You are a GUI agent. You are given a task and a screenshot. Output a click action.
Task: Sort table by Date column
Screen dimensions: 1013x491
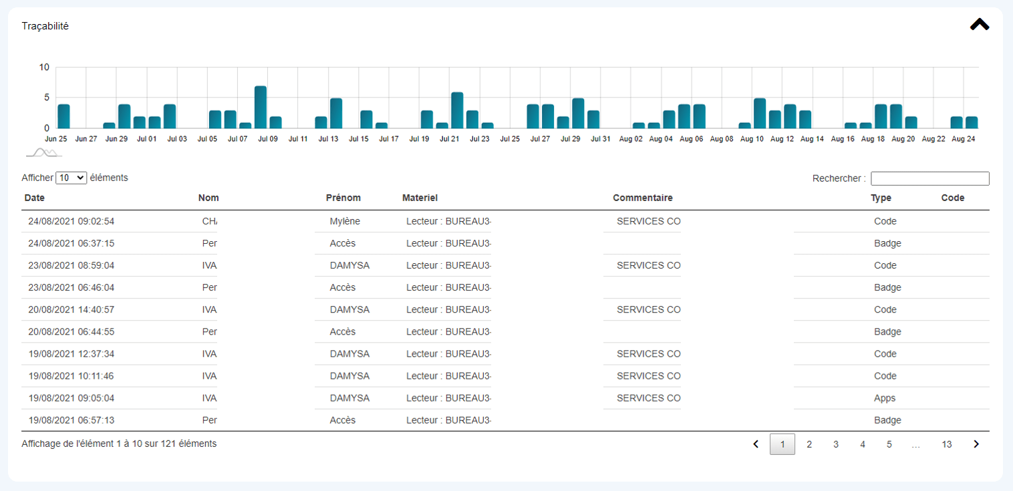(x=35, y=198)
